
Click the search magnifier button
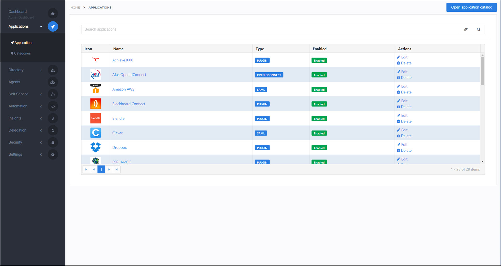[478, 29]
